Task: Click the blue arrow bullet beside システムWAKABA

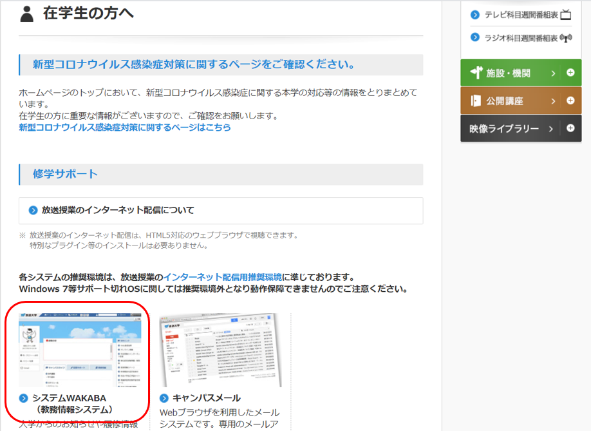Action: [23, 397]
